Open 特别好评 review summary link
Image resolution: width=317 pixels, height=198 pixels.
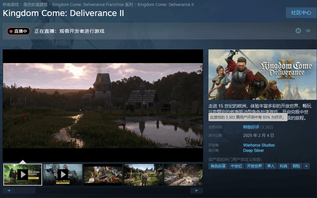pyautogui.click(x=251, y=127)
